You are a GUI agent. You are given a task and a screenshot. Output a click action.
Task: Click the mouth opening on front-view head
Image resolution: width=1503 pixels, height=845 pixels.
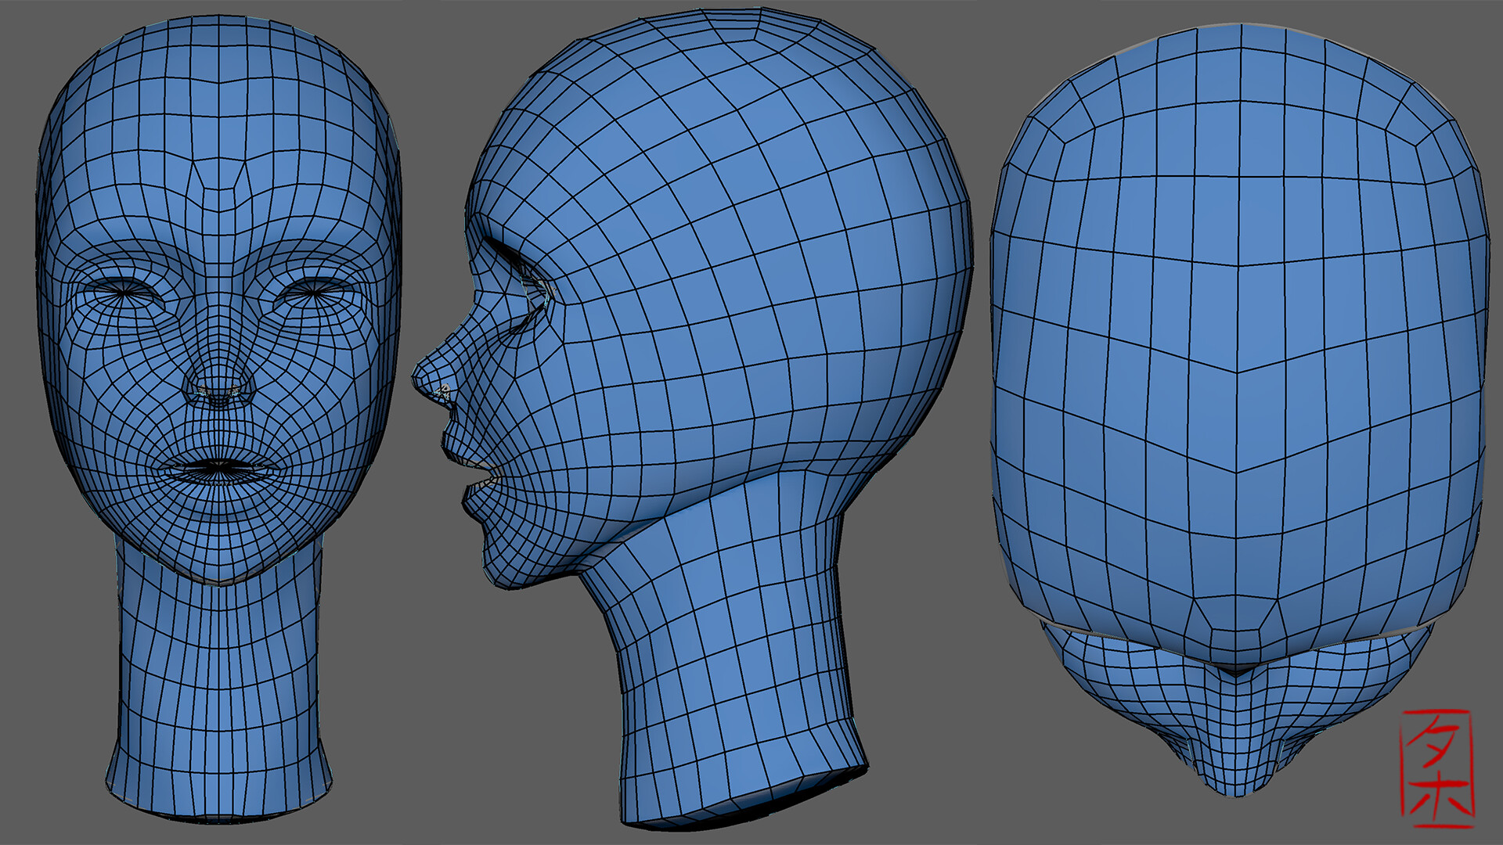(218, 466)
